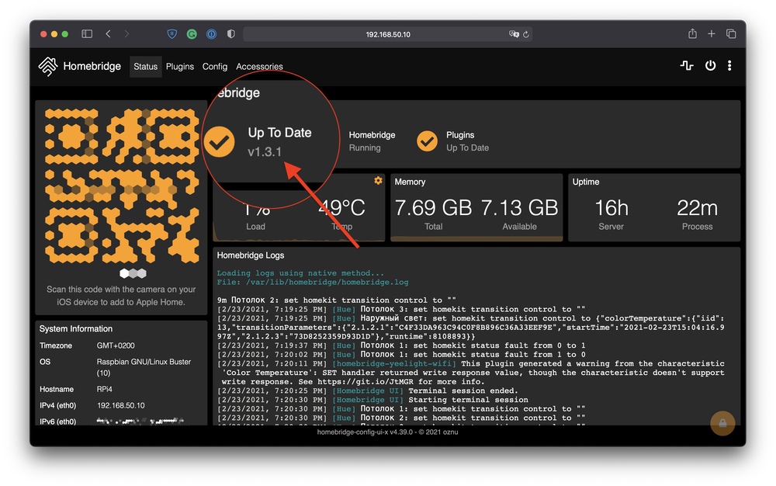Click the restart Homebridge pulse icon
The image size is (776, 486).
[687, 65]
